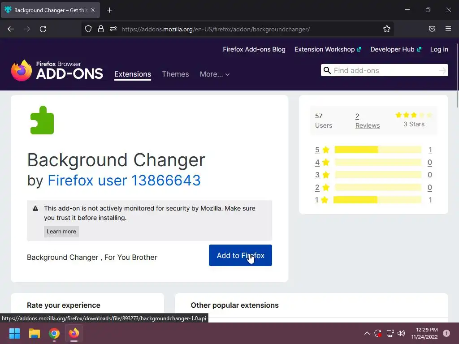Open Firefox user 13866643 author profile

pos(124,180)
